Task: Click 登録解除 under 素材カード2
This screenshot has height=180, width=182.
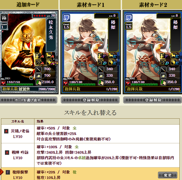Action: pyautogui.click(x=152, y=100)
